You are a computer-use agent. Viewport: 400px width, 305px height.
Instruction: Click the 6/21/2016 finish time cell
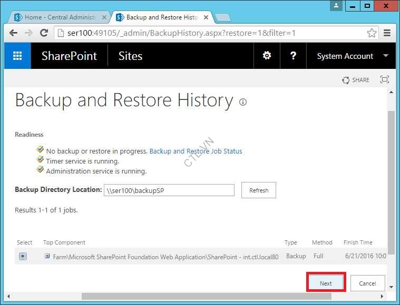(366, 256)
